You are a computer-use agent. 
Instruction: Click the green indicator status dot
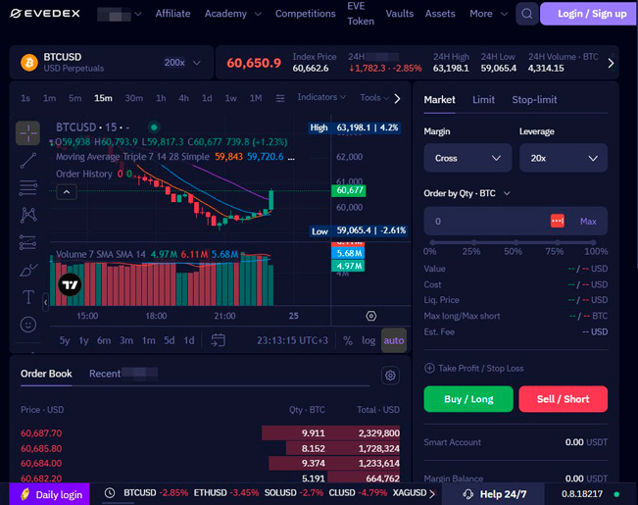click(154, 127)
